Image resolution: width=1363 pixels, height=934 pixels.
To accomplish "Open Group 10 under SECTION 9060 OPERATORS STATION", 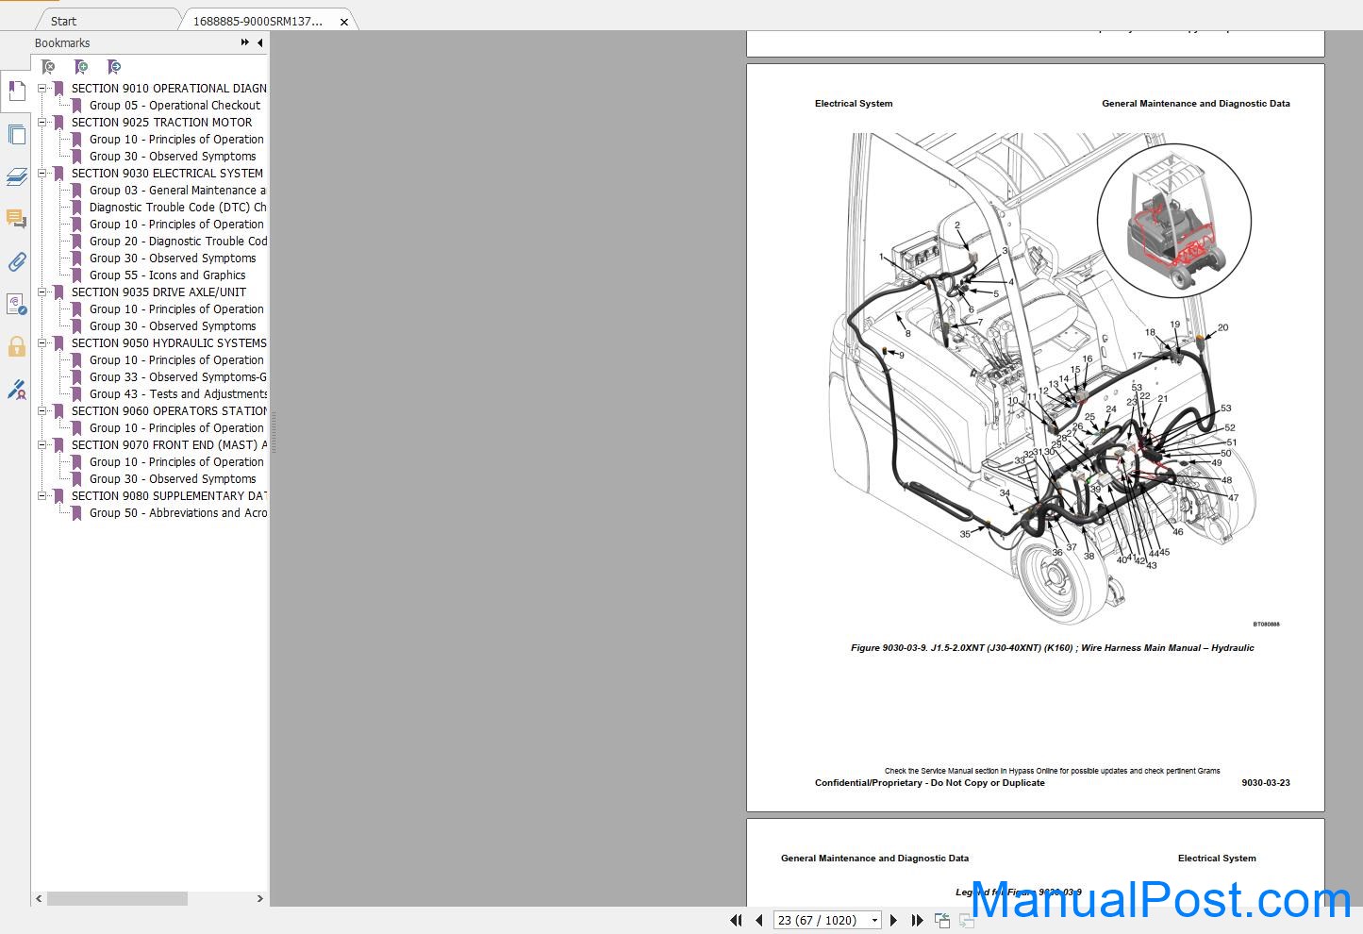I will tap(176, 427).
